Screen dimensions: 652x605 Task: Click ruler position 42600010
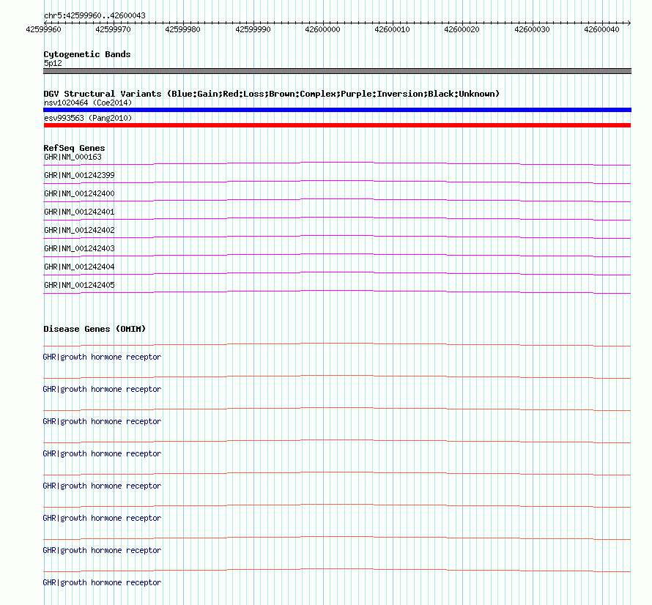(x=392, y=29)
